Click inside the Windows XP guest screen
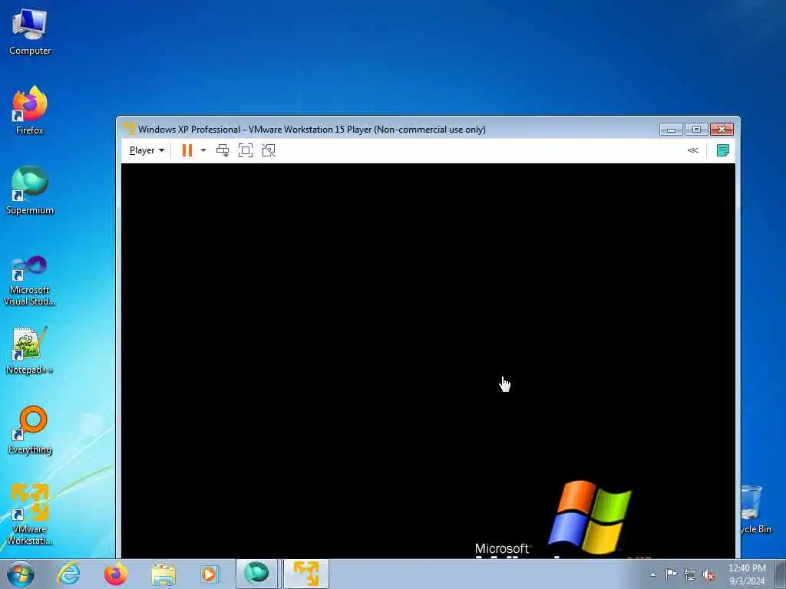The image size is (786, 589). tap(428, 360)
